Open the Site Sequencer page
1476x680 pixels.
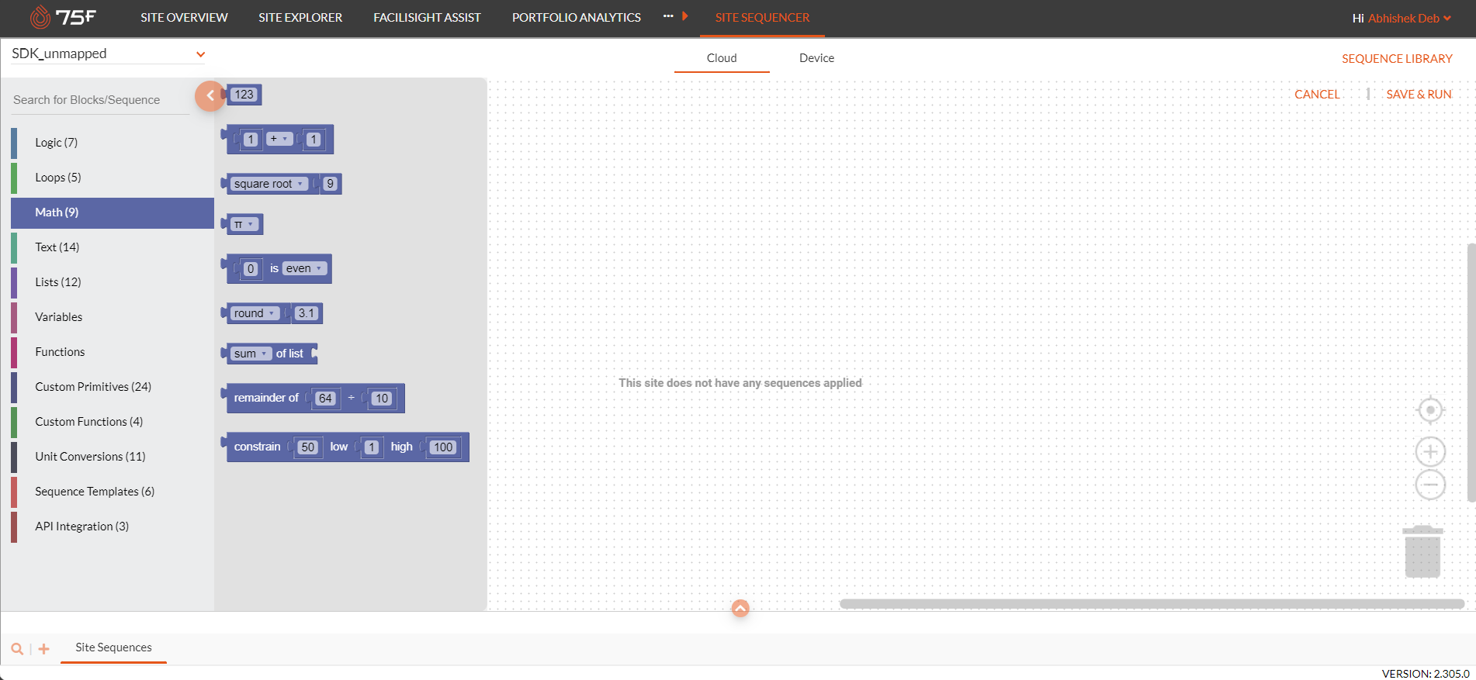coord(762,17)
